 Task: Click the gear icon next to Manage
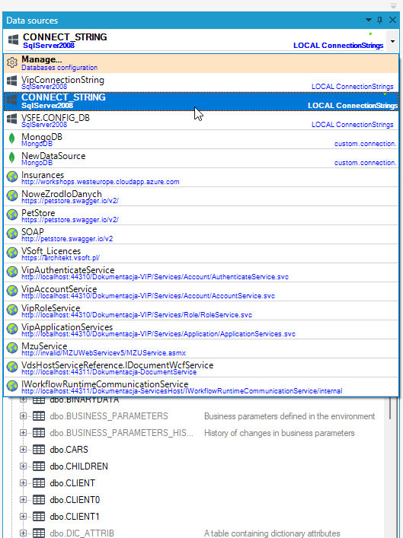[12, 63]
